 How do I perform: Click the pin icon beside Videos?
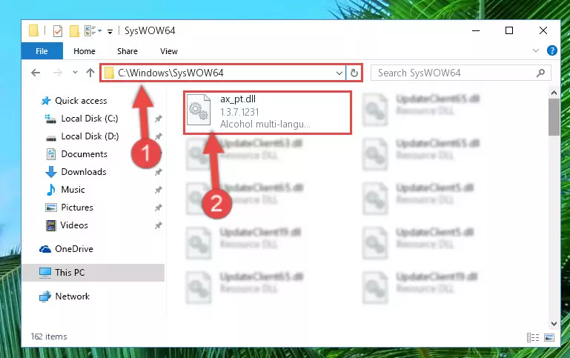click(158, 225)
